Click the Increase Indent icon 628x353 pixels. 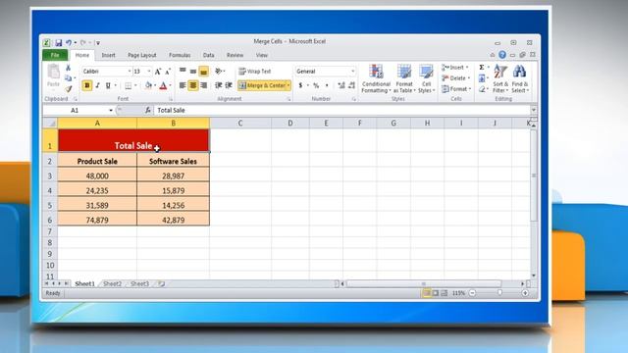(229, 85)
